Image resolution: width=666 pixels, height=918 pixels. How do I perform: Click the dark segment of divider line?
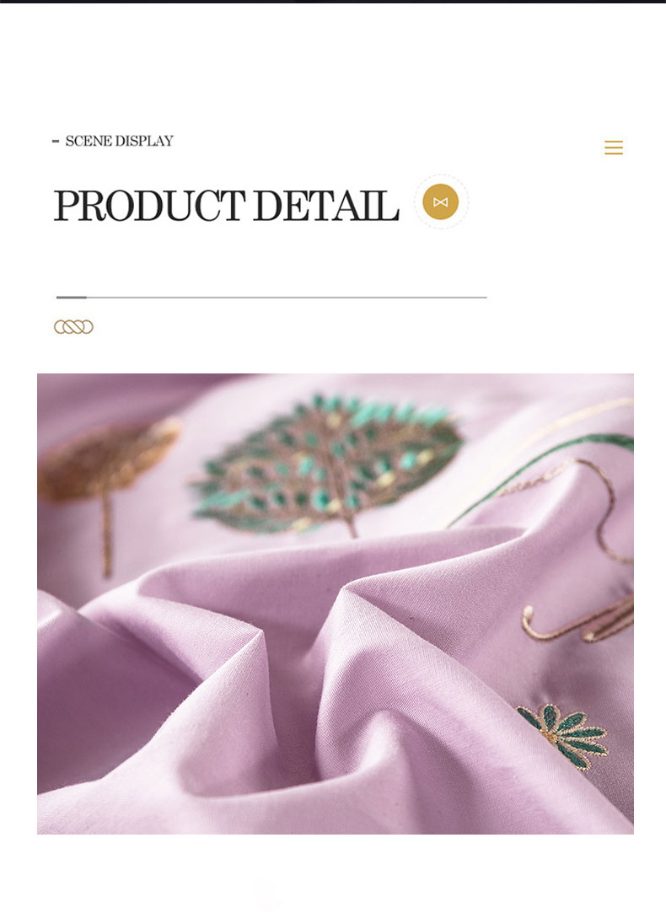pos(72,298)
